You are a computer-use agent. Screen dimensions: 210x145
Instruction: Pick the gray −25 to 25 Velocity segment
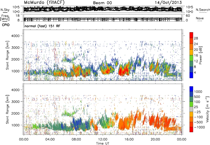[191, 109]
